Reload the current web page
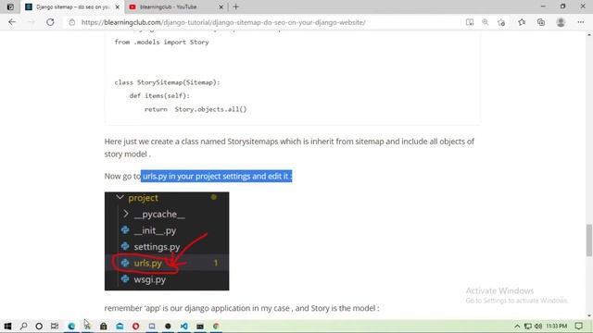This screenshot has width=593, height=333. [50, 22]
